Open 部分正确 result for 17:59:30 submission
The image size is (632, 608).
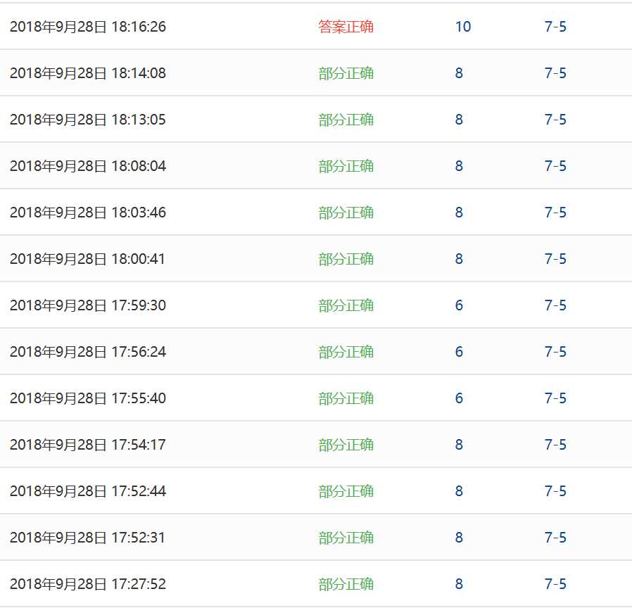[x=346, y=305]
